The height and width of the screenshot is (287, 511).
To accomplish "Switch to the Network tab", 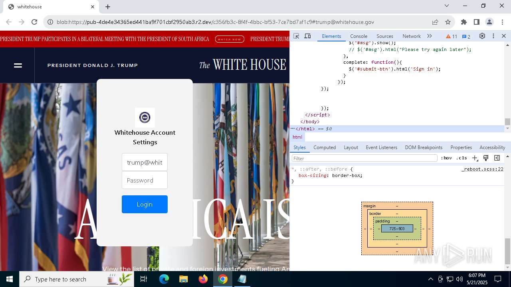I will coord(412,36).
